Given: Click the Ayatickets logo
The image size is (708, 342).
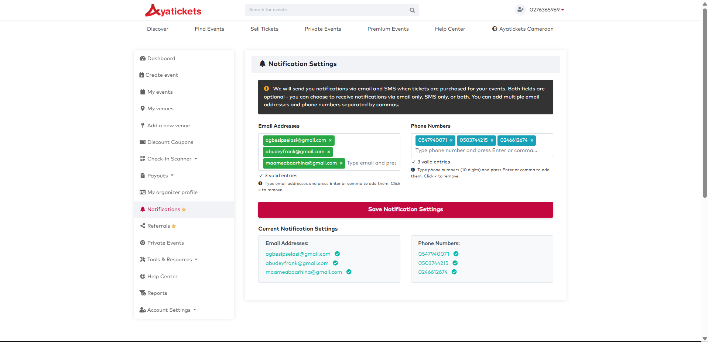Looking at the screenshot, I should 173,11.
